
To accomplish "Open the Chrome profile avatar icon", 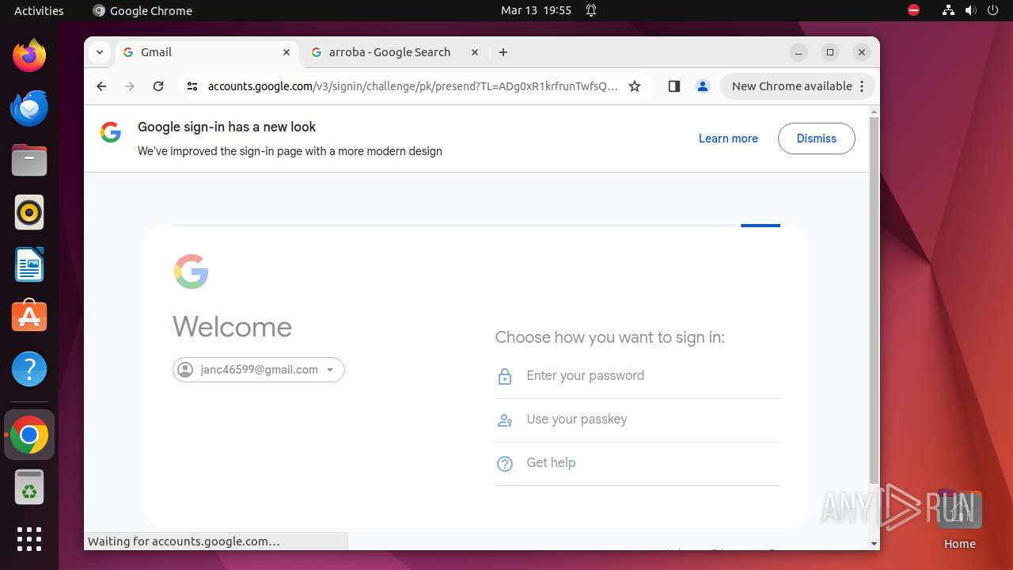I will (x=703, y=86).
